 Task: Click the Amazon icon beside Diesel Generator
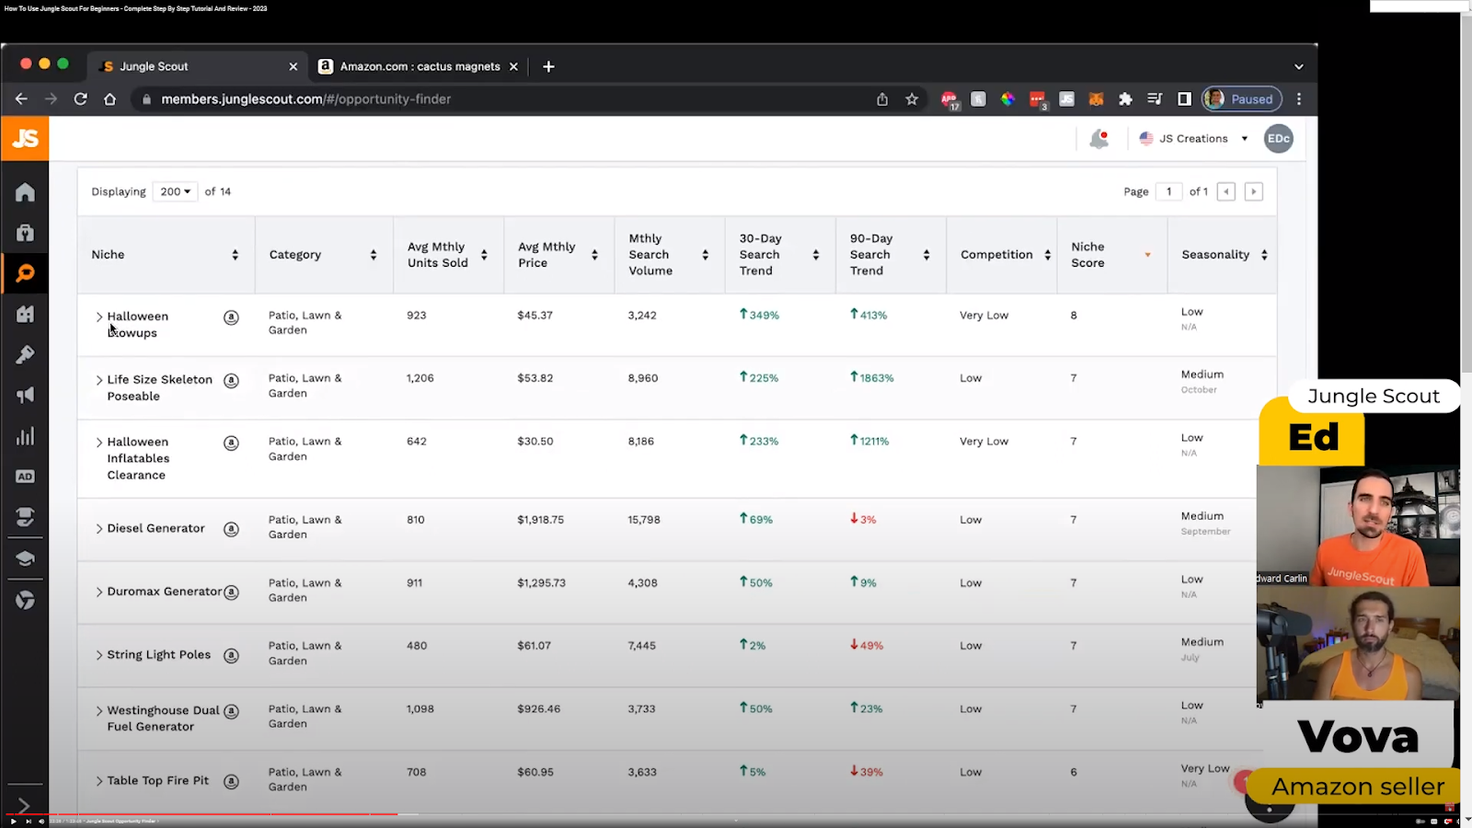coord(231,529)
